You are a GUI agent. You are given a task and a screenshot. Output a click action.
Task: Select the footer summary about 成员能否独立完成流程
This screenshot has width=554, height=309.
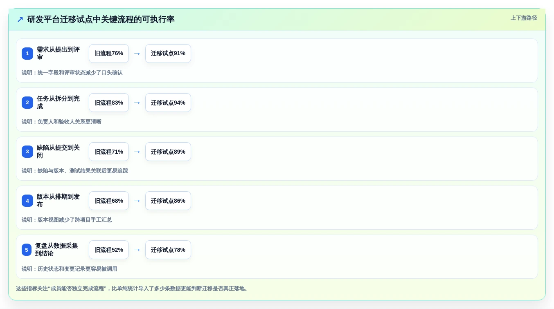click(133, 289)
